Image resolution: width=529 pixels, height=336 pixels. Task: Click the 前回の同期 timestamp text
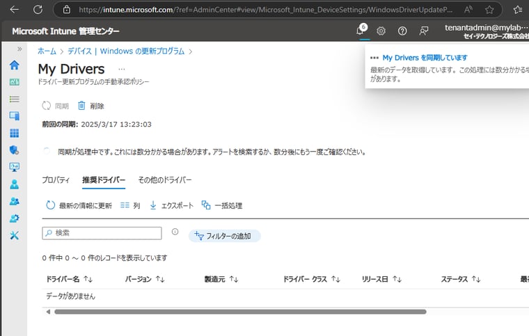tap(97, 124)
